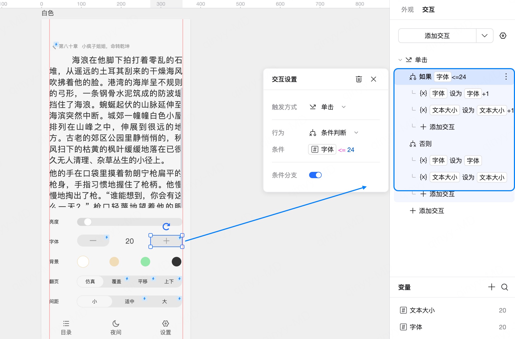Open 行为 条件判断 dropdown
This screenshot has width=515, height=339.
[333, 133]
